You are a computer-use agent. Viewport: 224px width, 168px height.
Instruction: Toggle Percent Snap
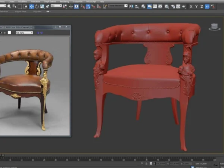(x=93, y=6)
